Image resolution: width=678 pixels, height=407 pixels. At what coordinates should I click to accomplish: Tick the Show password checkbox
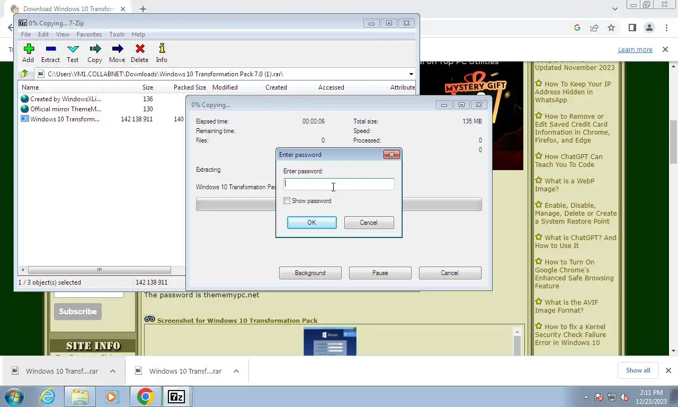(287, 201)
